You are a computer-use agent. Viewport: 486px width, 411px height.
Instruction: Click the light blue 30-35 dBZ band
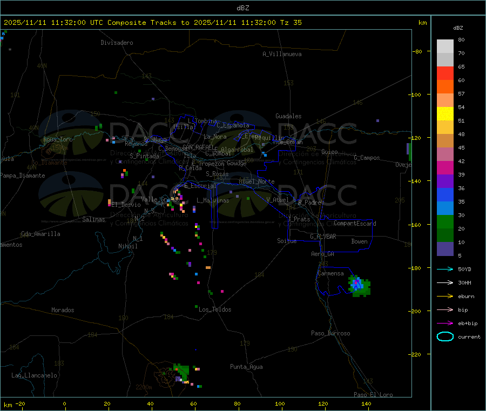pos(445,208)
